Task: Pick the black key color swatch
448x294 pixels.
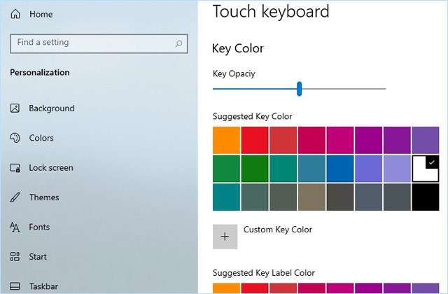Action: (425, 197)
